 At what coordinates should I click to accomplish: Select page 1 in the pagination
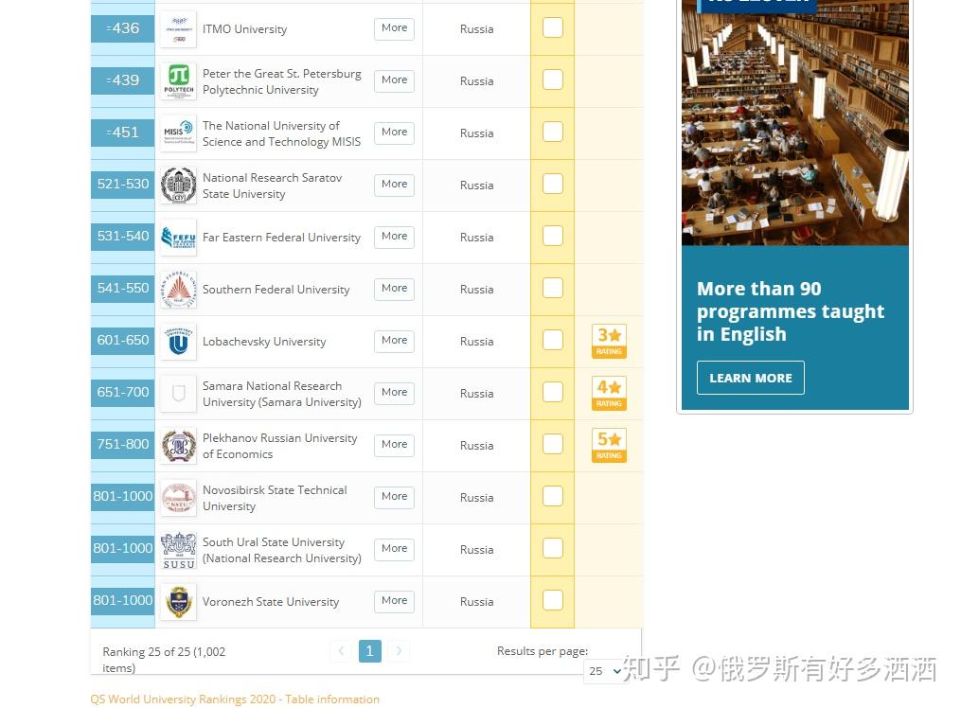370,651
